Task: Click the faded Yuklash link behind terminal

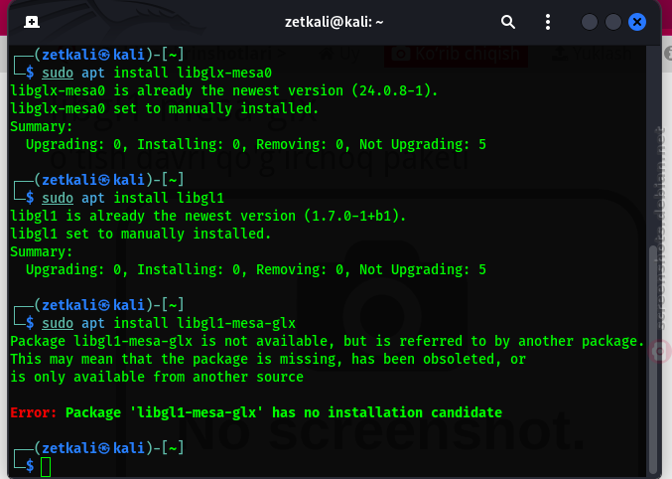Action: click(x=591, y=54)
